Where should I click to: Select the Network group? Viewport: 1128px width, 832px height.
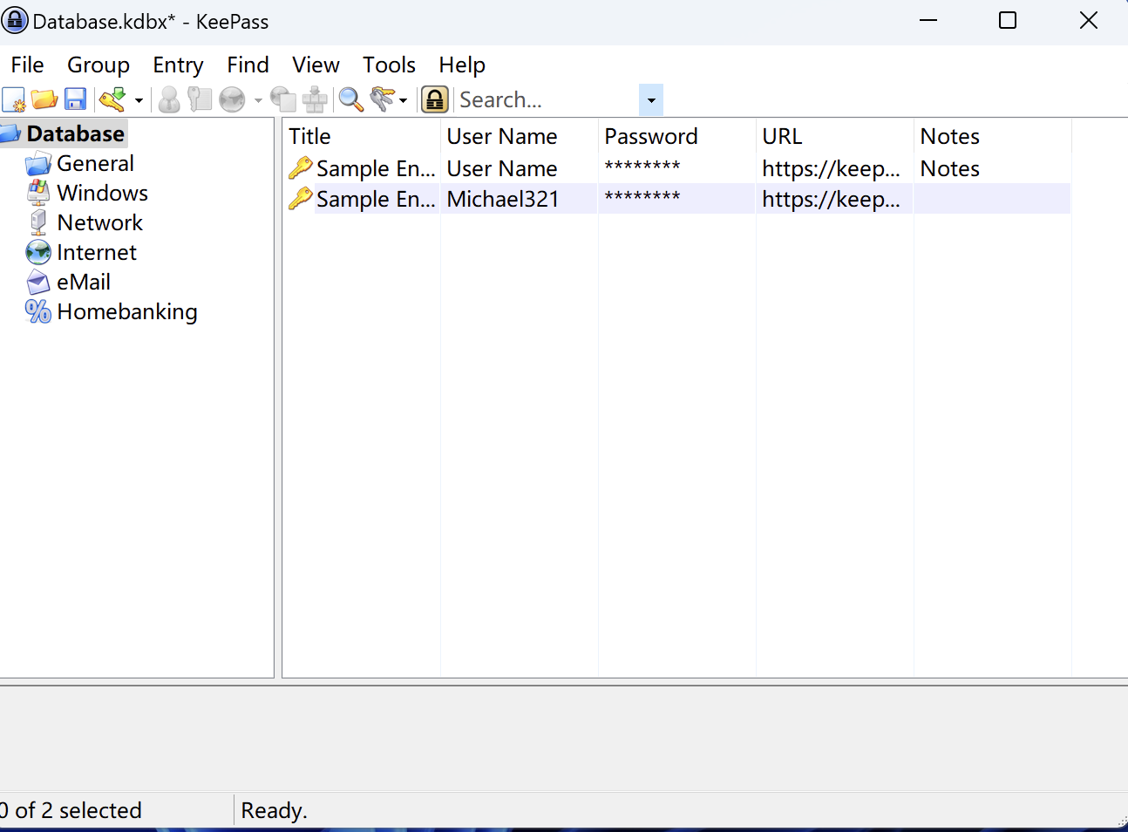click(99, 222)
